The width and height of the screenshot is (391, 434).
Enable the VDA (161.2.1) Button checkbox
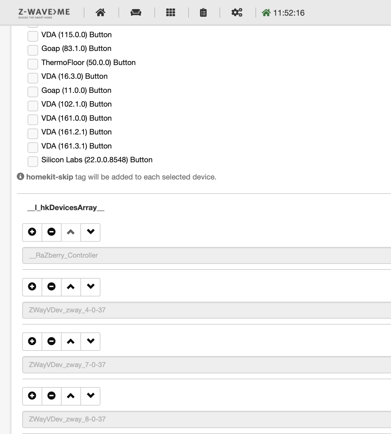tap(33, 134)
